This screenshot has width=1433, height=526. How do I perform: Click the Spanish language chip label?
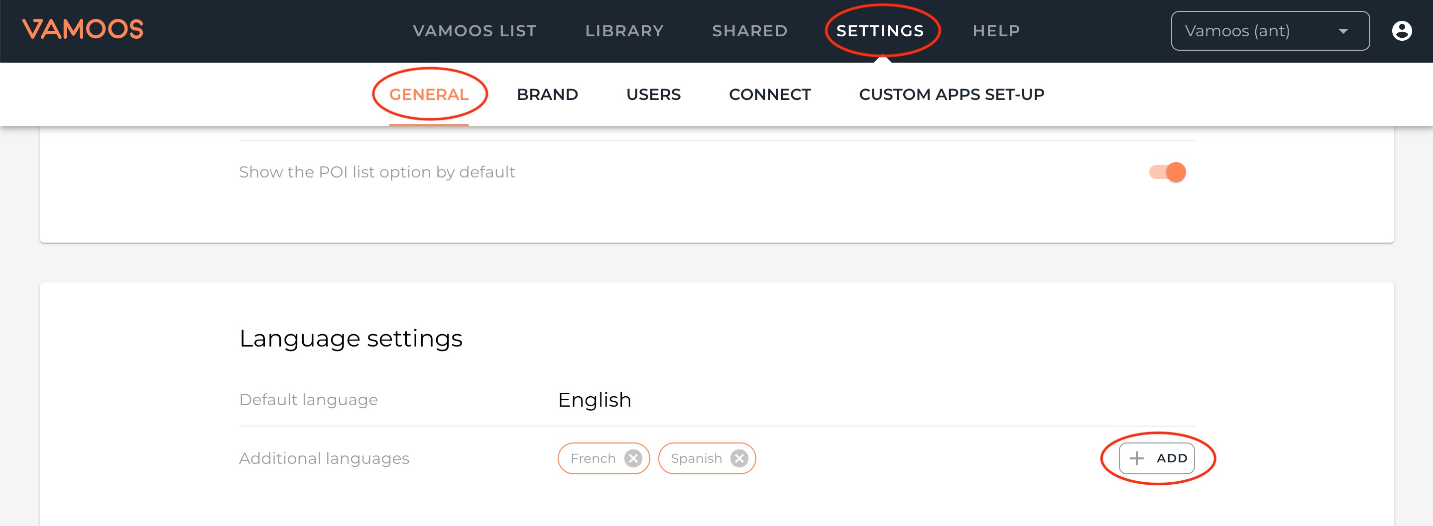[696, 458]
